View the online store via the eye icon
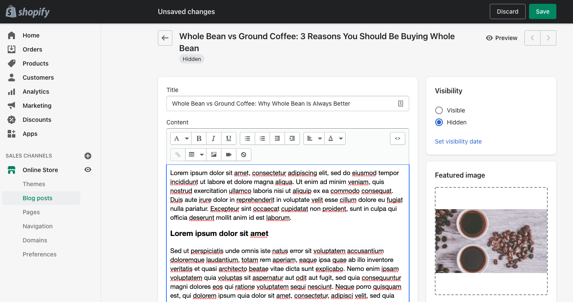Viewport: 573px width, 302px height. (88, 170)
